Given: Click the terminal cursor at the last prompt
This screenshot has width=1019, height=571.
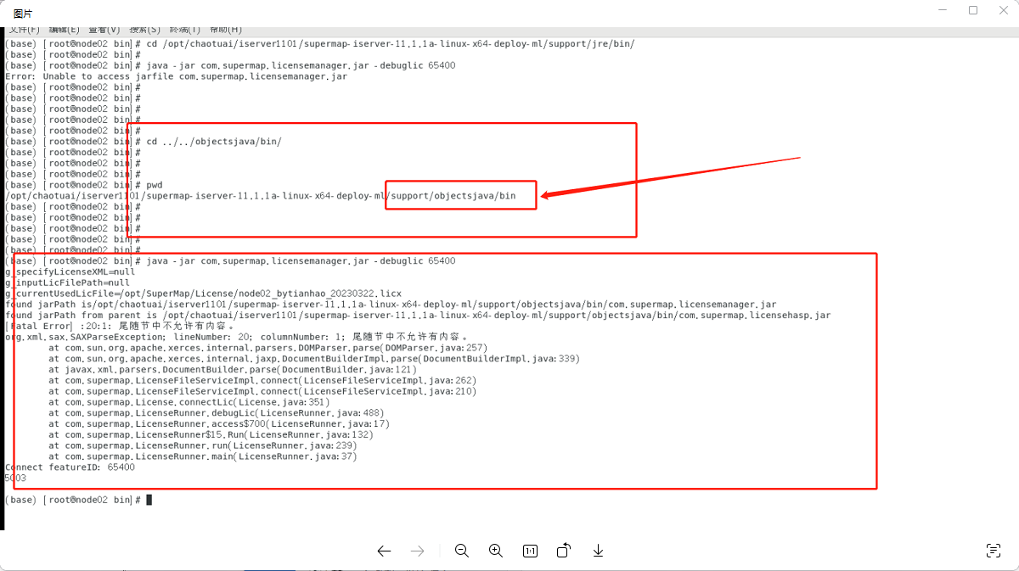Looking at the screenshot, I should 149,501.
